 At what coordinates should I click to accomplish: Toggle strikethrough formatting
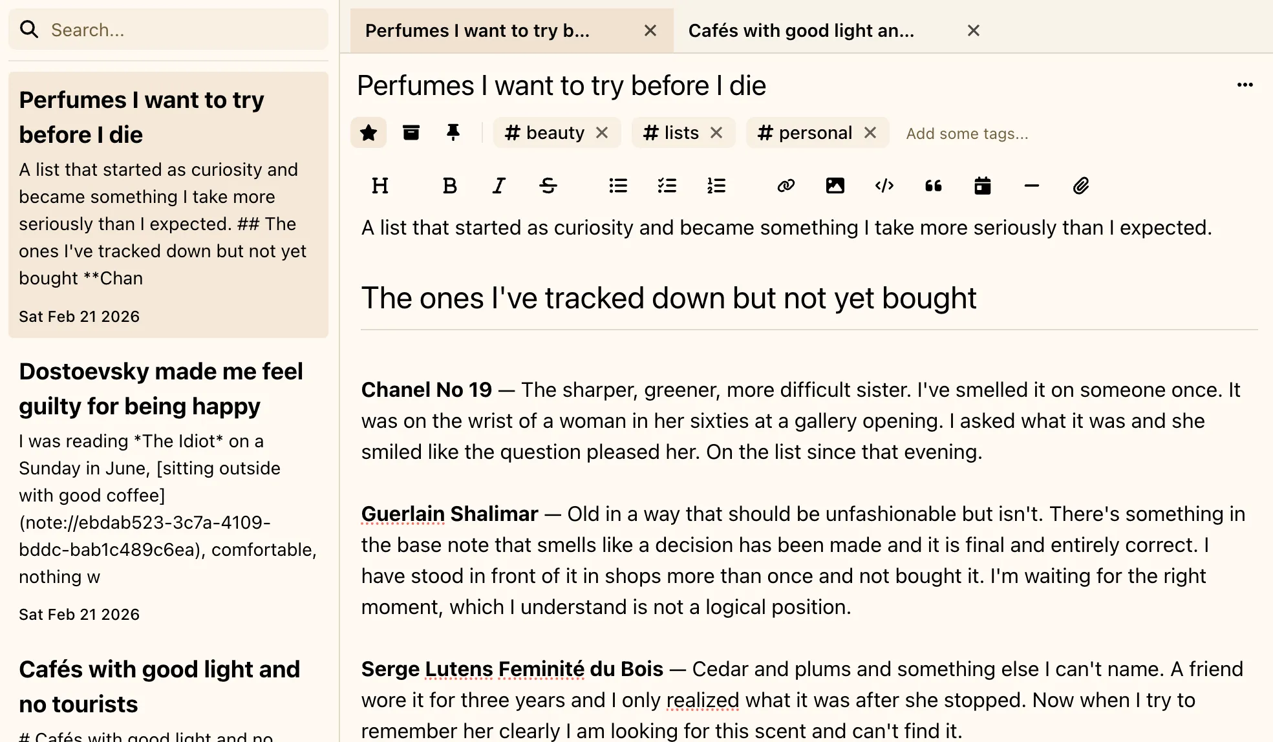tap(548, 185)
